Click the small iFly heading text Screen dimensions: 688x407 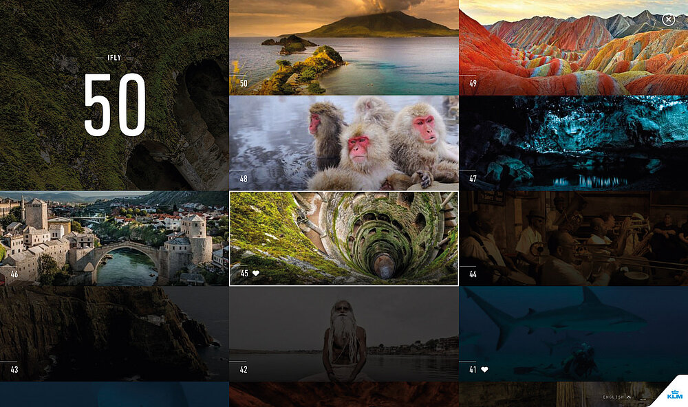114,58
